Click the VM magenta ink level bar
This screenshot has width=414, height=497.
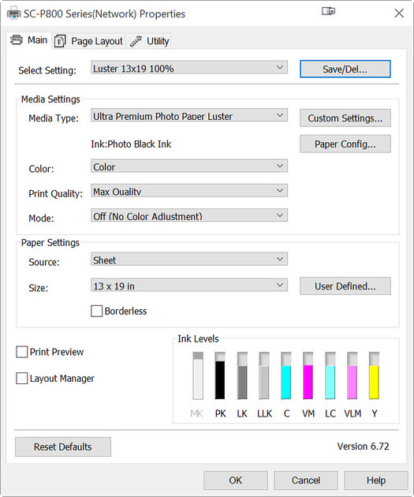pos(308,376)
